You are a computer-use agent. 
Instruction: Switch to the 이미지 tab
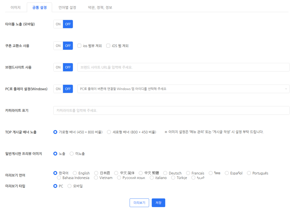pyautogui.click(x=16, y=7)
